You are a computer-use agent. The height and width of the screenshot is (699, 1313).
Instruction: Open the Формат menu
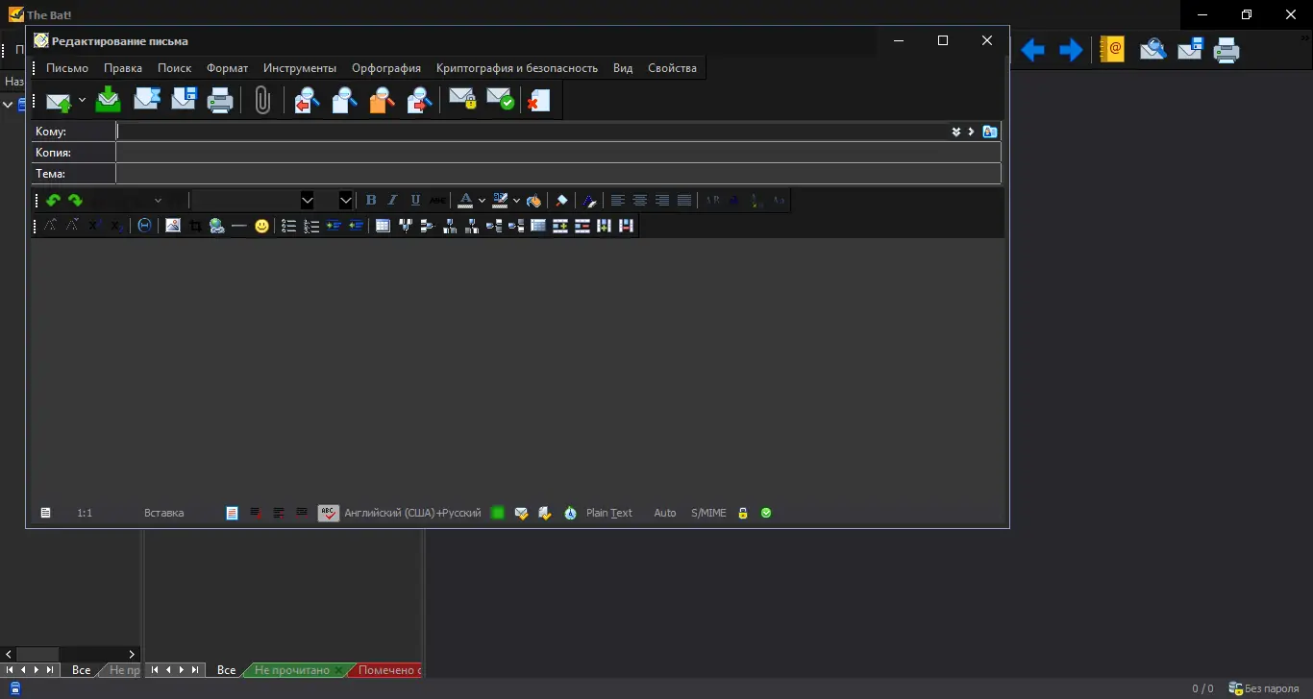pyautogui.click(x=227, y=68)
